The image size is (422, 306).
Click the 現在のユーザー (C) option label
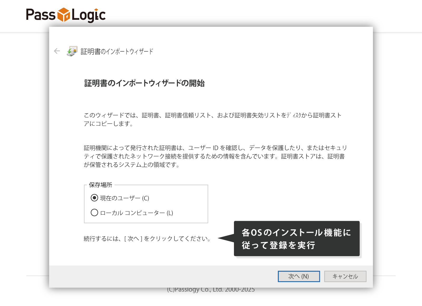click(124, 198)
